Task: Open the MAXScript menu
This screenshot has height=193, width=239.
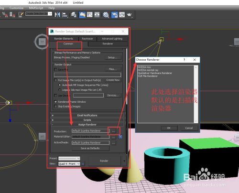Action: [36, 8]
